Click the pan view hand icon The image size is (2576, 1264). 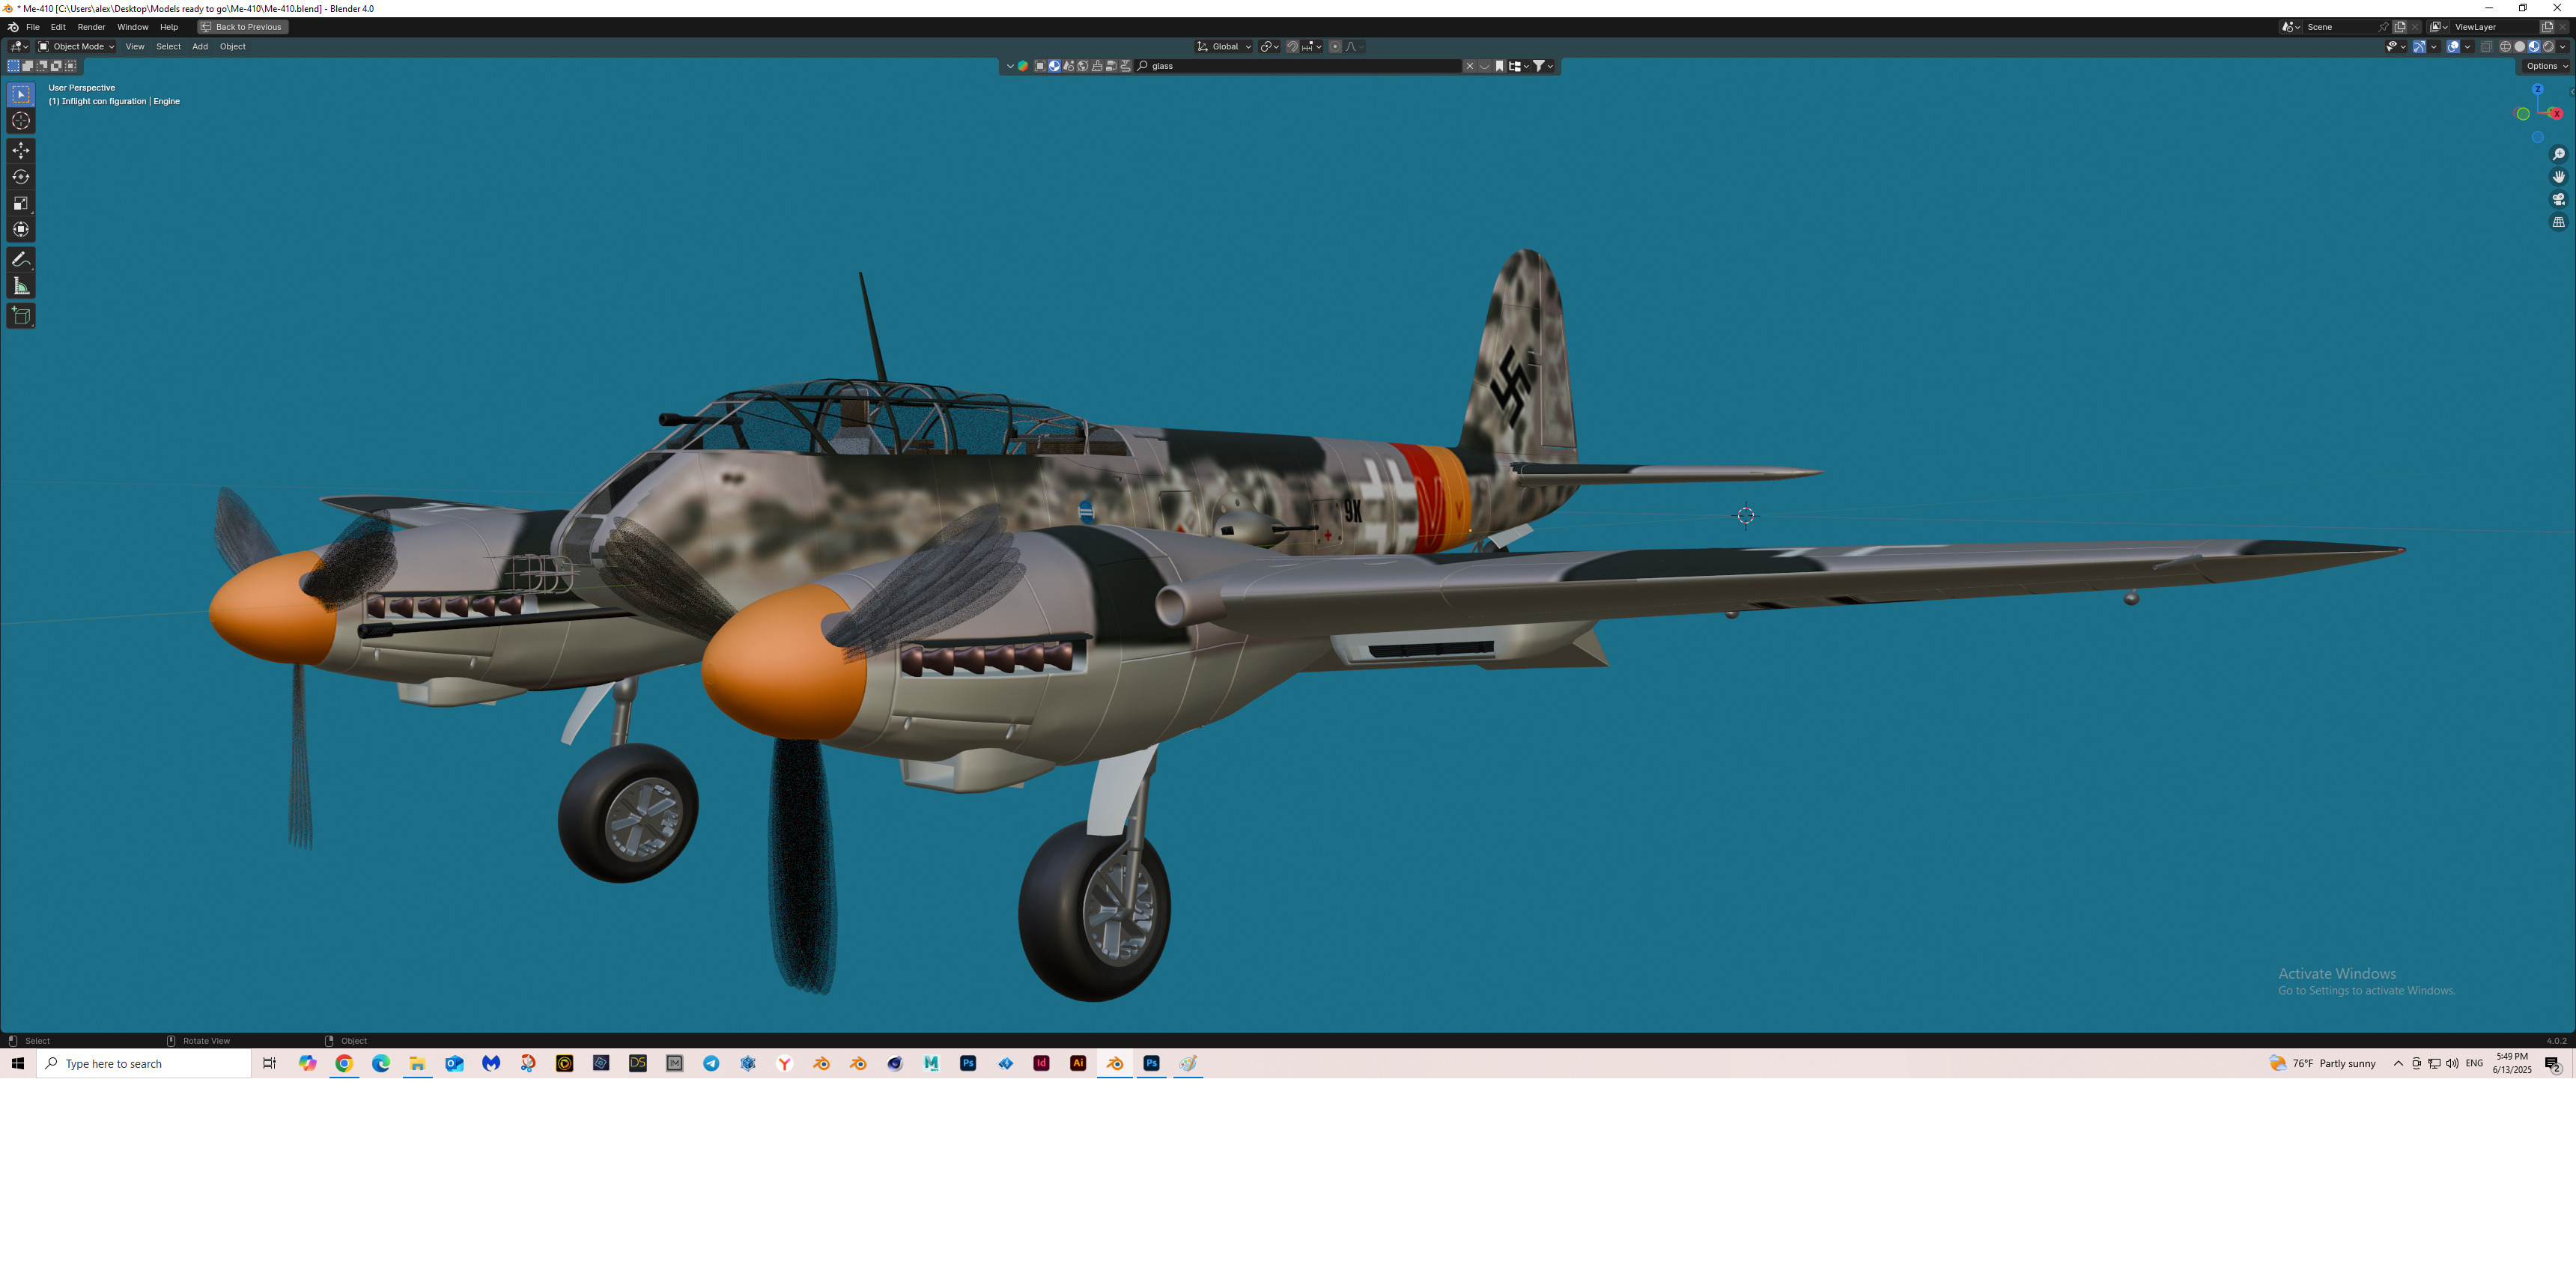[2559, 177]
